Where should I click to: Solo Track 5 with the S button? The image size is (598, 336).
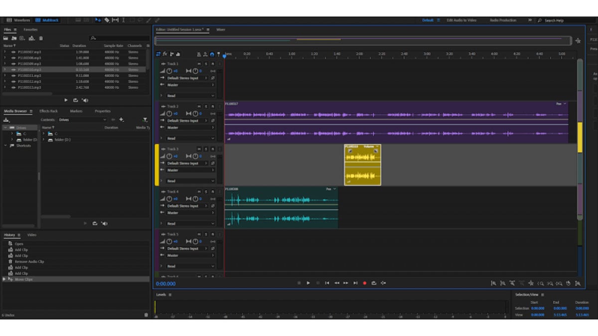click(206, 234)
